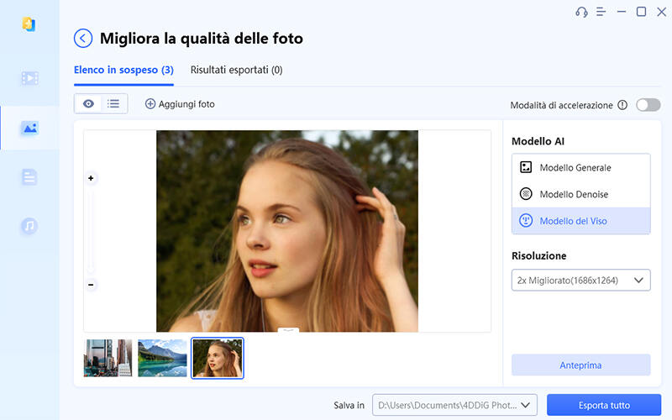Maximize the application window
The width and height of the screenshot is (672, 420).
tap(641, 12)
